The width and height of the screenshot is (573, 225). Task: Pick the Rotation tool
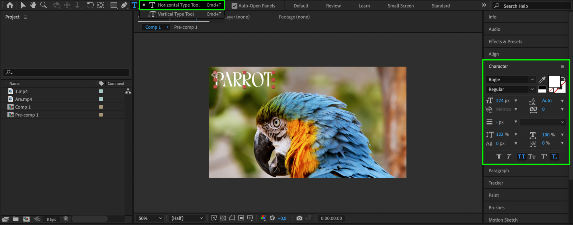pos(90,5)
